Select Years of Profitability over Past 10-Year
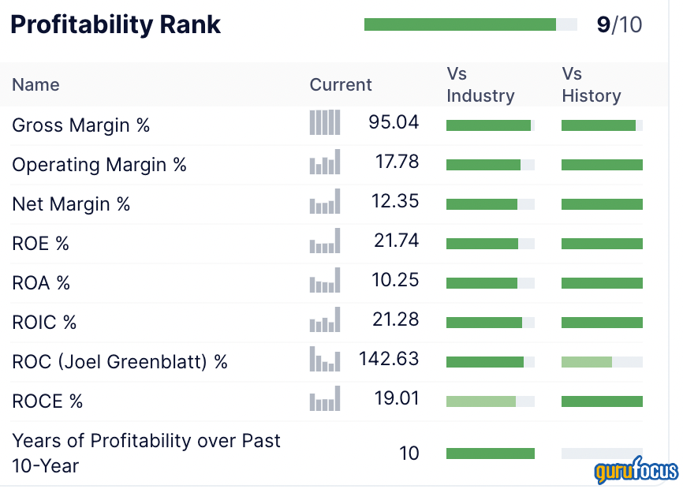Viewport: 683px width, 489px height. point(146,453)
